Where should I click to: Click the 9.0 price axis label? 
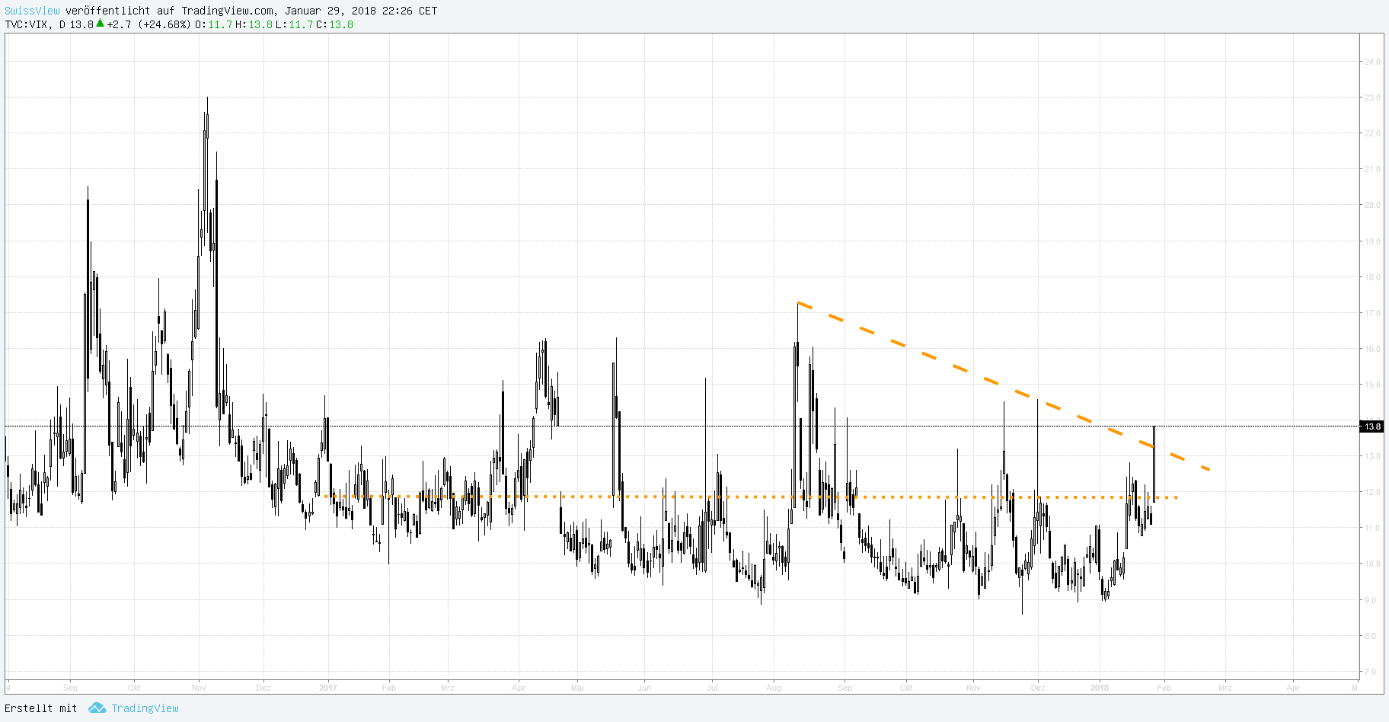[x=1371, y=600]
